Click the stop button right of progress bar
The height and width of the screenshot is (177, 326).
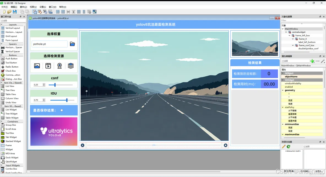(226, 145)
